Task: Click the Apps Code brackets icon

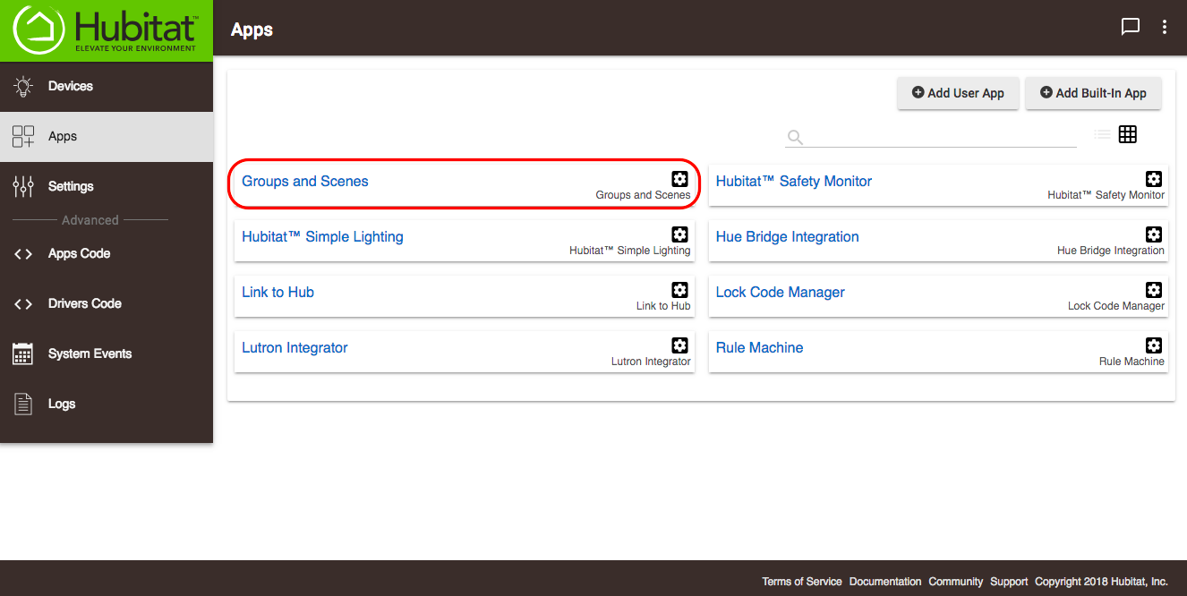Action: point(23,254)
